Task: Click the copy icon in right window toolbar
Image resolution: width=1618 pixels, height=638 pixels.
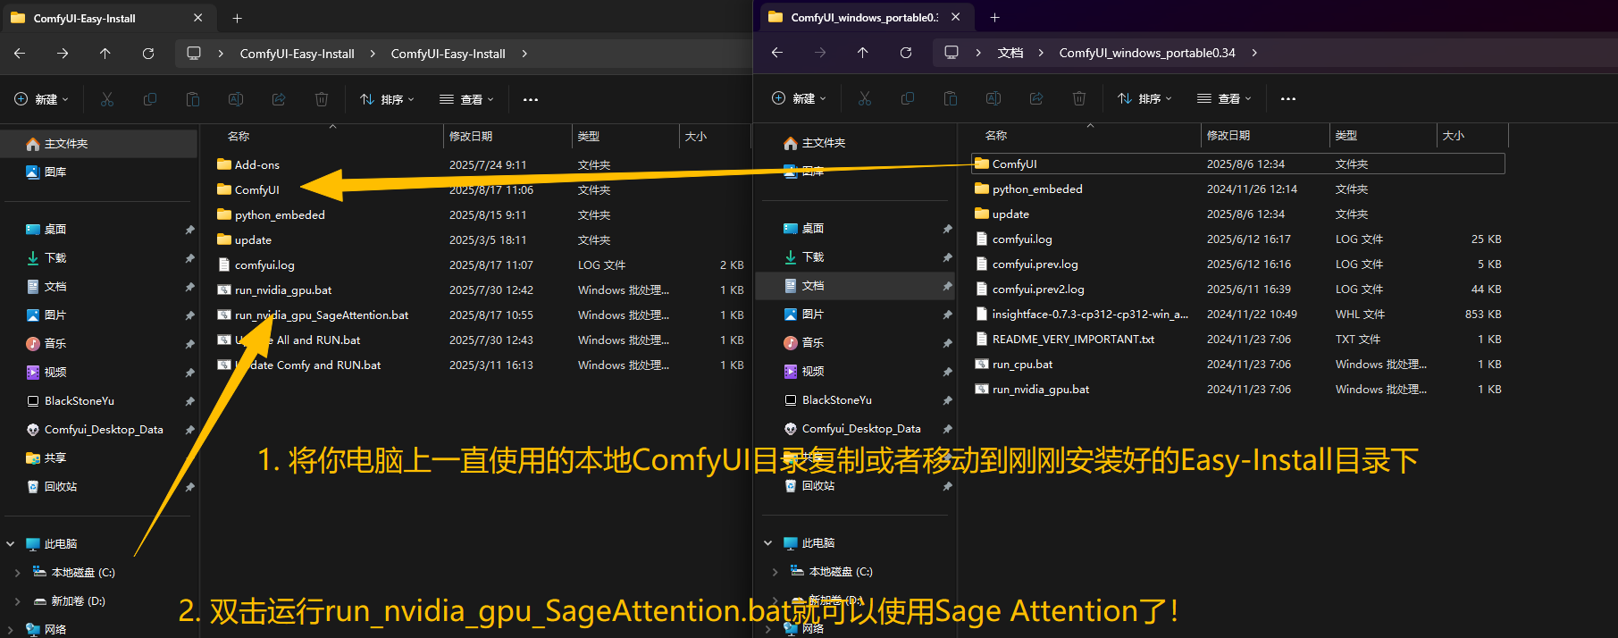Action: coord(908,98)
